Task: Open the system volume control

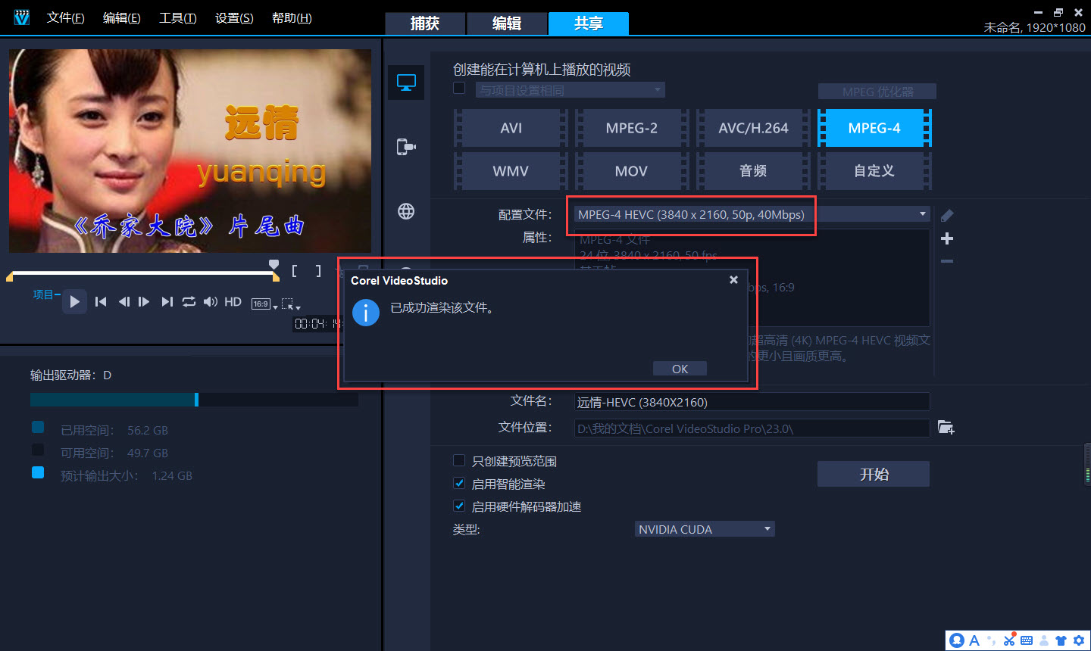Action: (211, 301)
